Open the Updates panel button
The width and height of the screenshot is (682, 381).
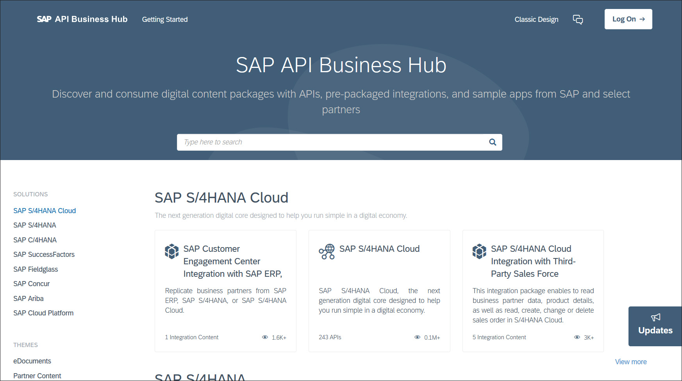pos(655,326)
